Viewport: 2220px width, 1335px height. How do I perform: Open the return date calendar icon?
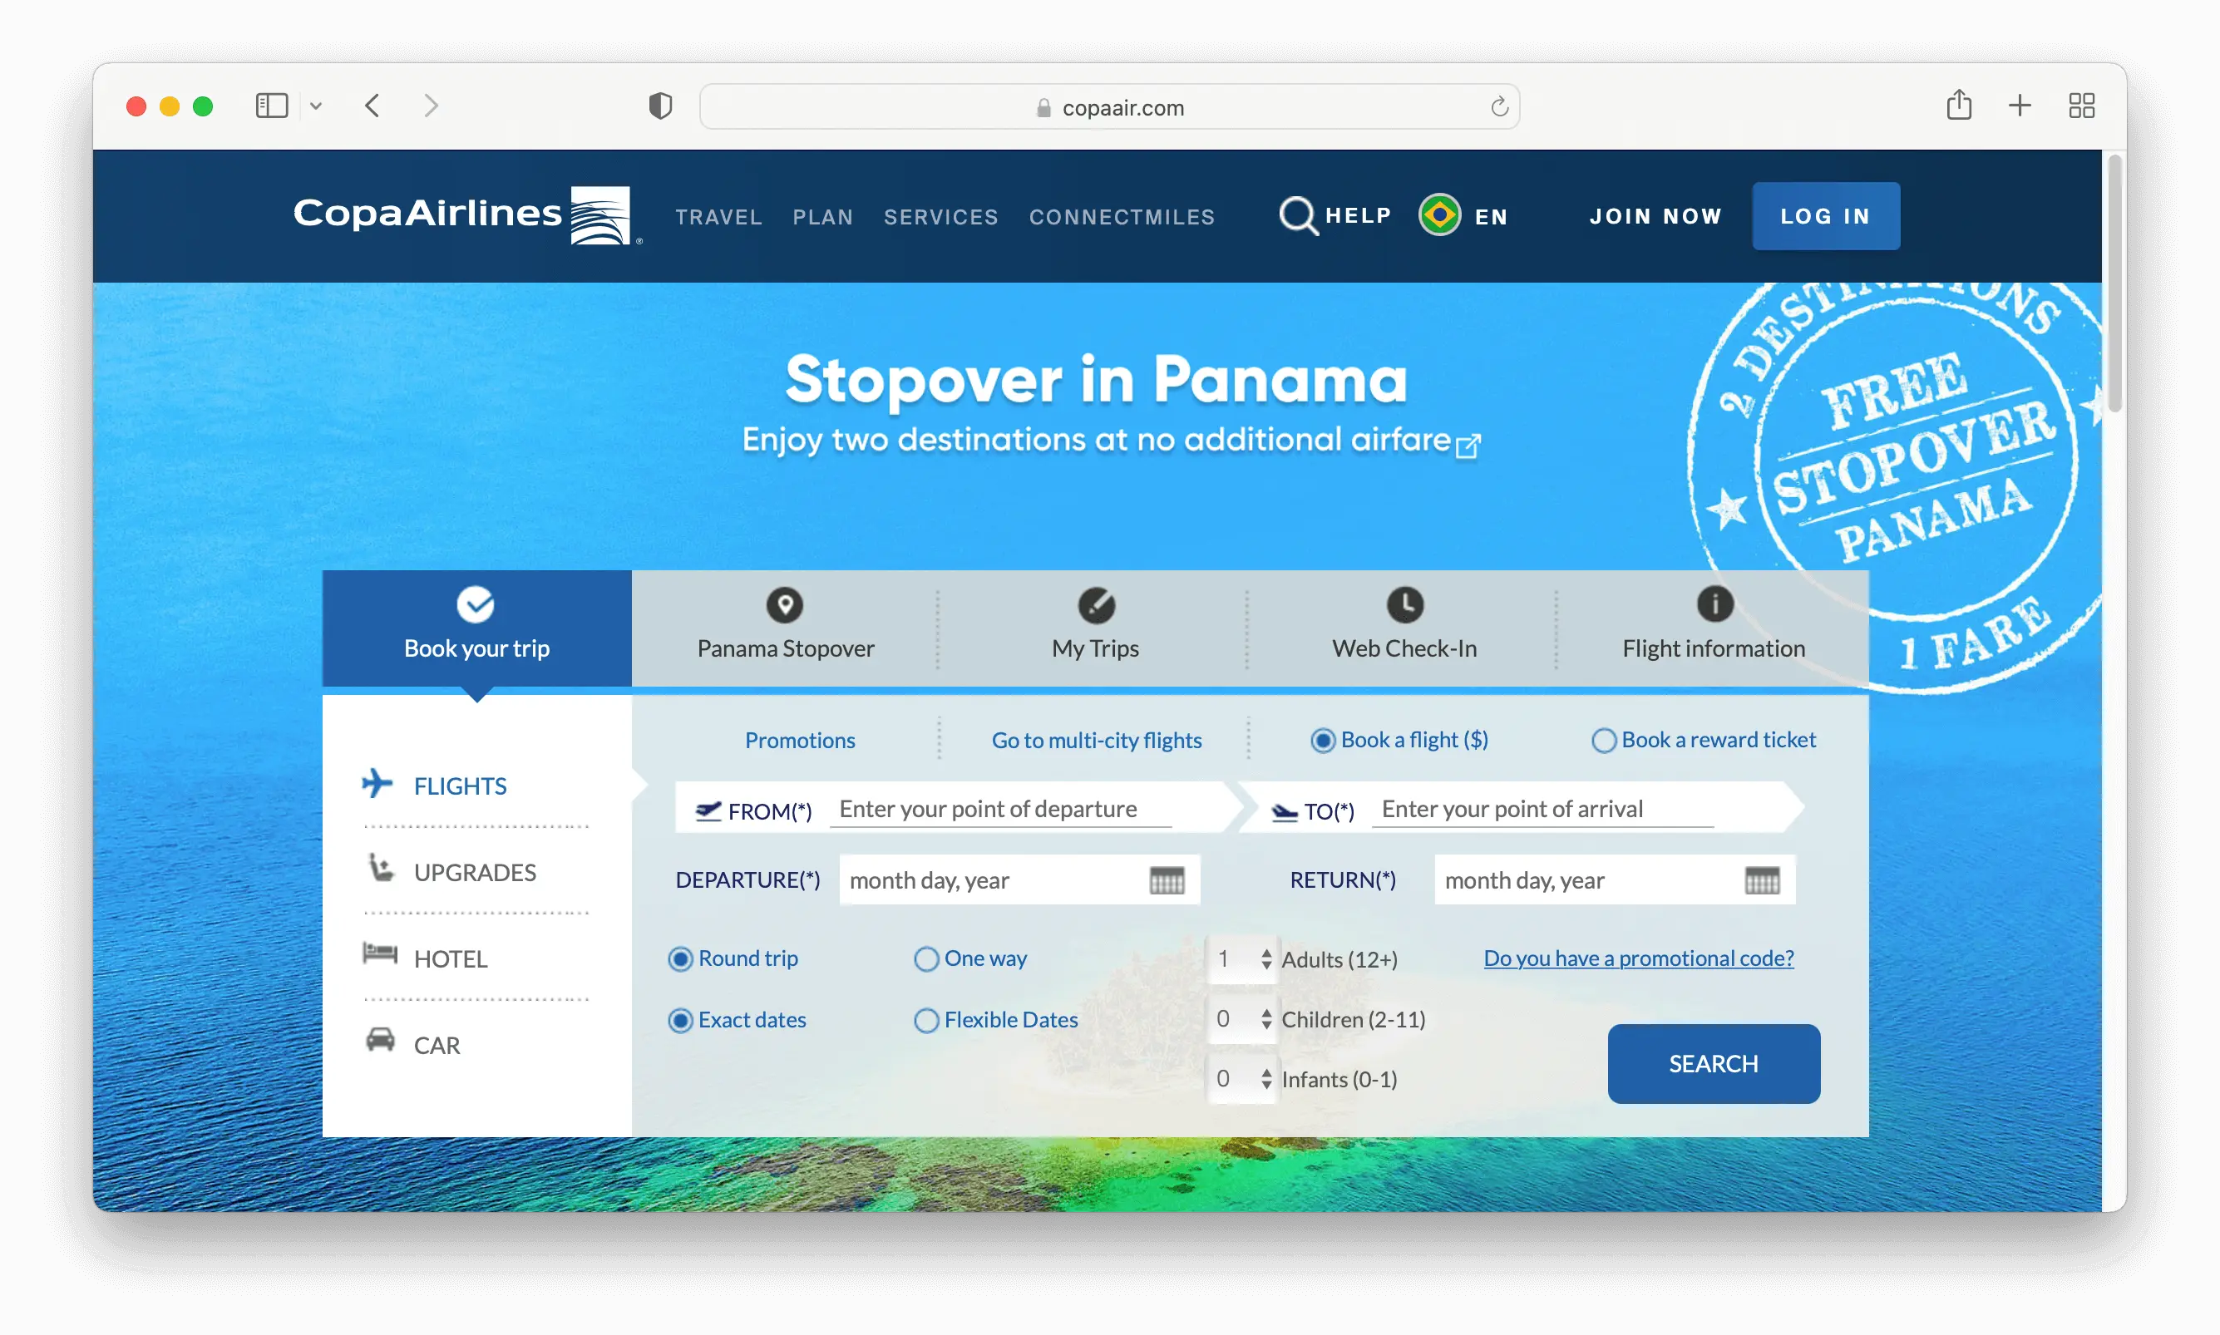[1761, 879]
